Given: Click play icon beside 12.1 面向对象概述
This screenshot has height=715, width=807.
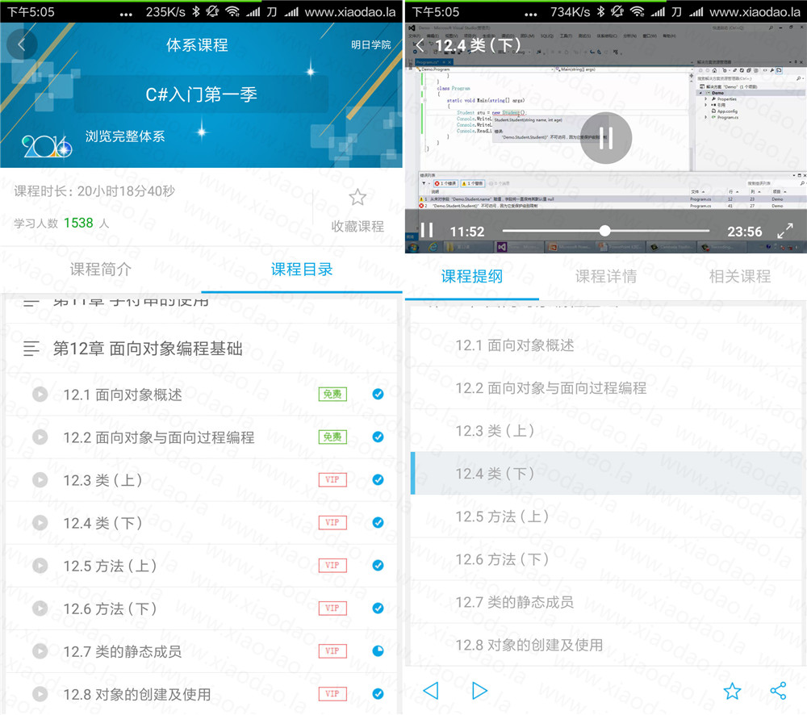Looking at the screenshot, I should (40, 395).
